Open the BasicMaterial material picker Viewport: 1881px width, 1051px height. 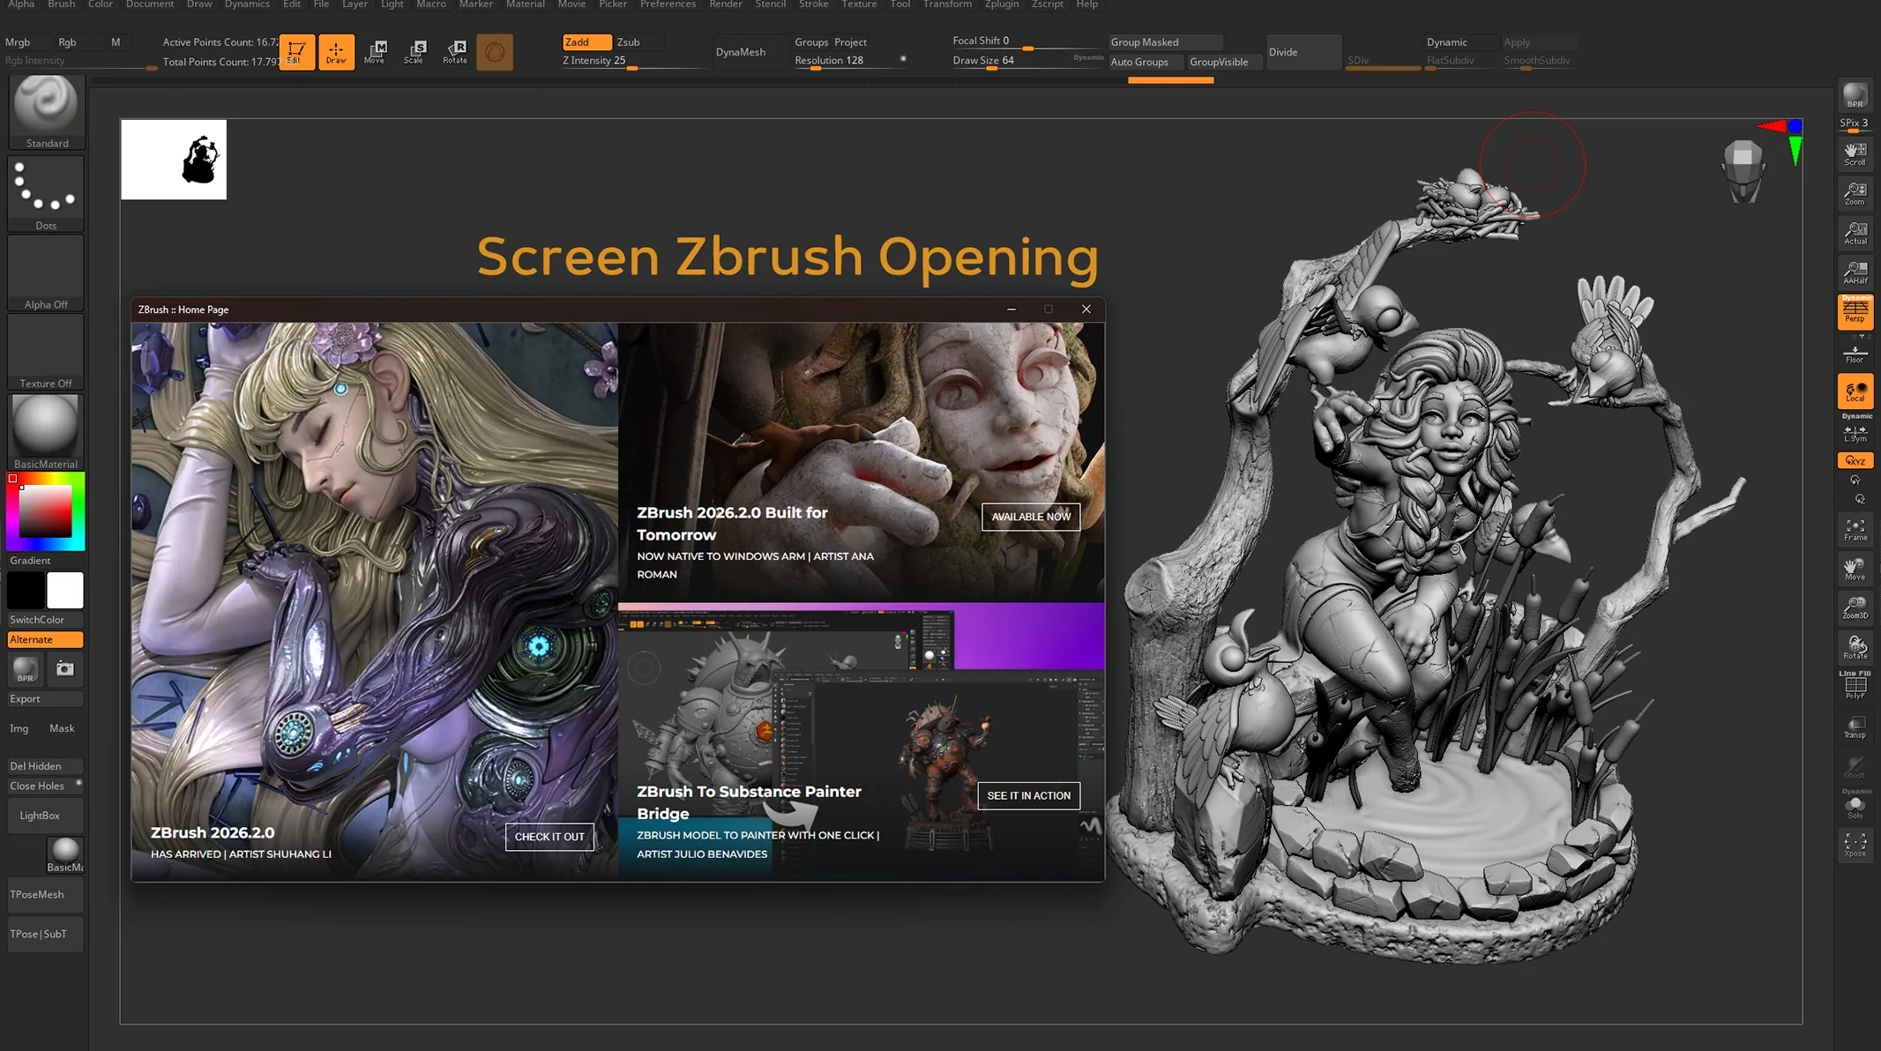[x=47, y=432]
